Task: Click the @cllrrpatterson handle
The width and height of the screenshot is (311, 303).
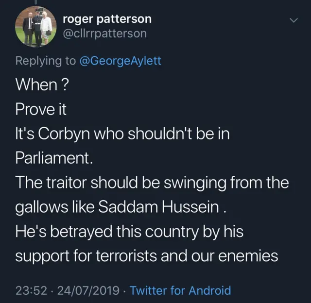Action: (104, 34)
